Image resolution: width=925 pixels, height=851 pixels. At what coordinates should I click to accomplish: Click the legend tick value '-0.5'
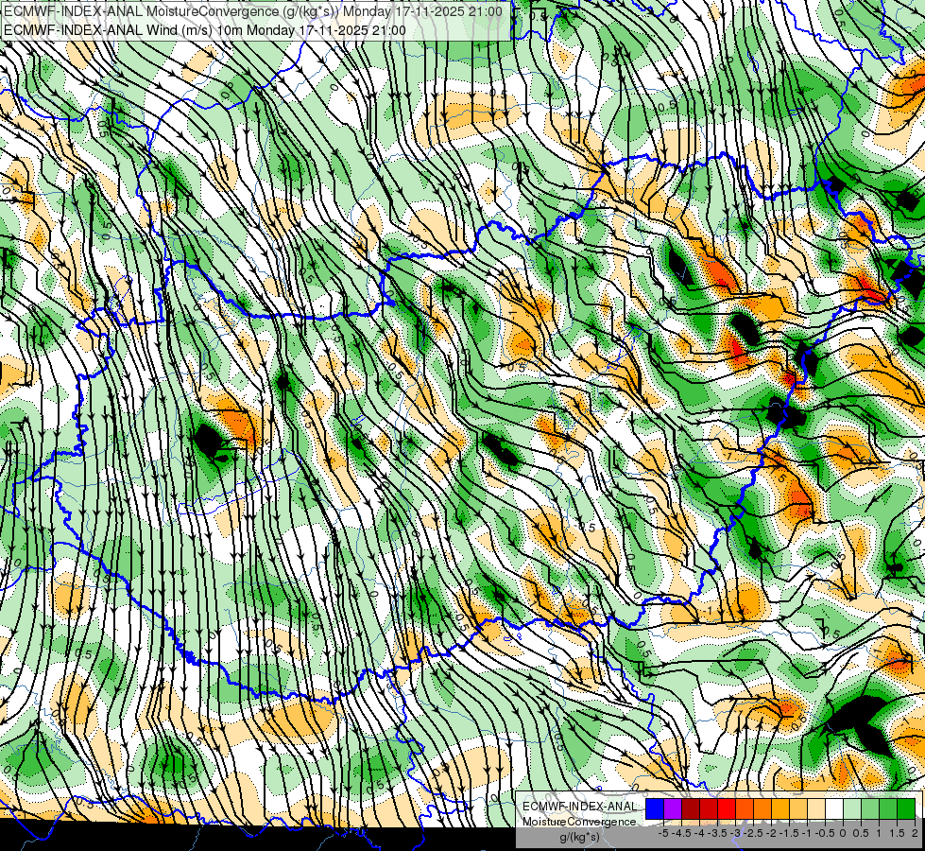[825, 833]
